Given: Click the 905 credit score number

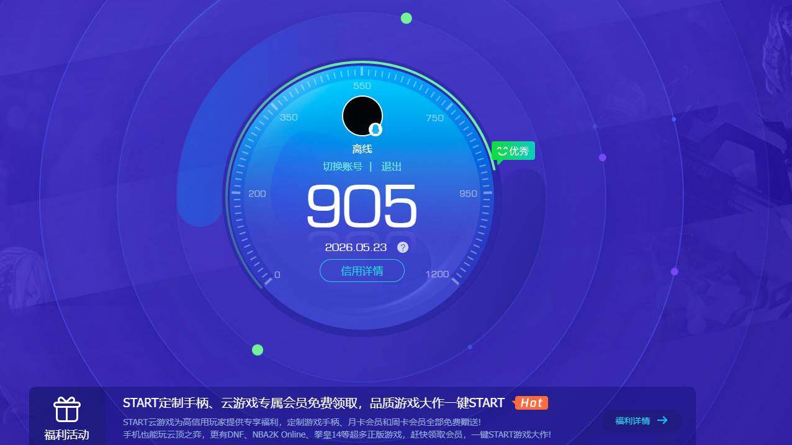Looking at the screenshot, I should click(362, 206).
